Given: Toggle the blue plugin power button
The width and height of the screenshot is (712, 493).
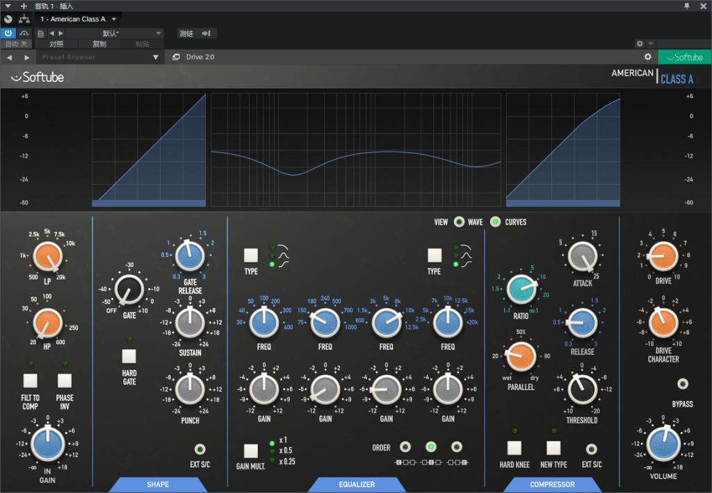Looking at the screenshot, I should [8, 33].
